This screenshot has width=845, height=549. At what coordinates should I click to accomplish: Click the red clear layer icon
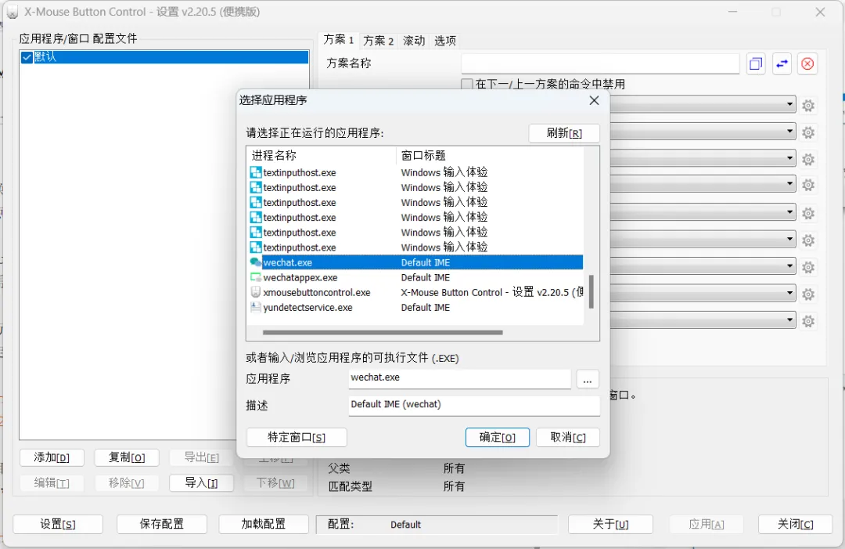[x=807, y=64]
